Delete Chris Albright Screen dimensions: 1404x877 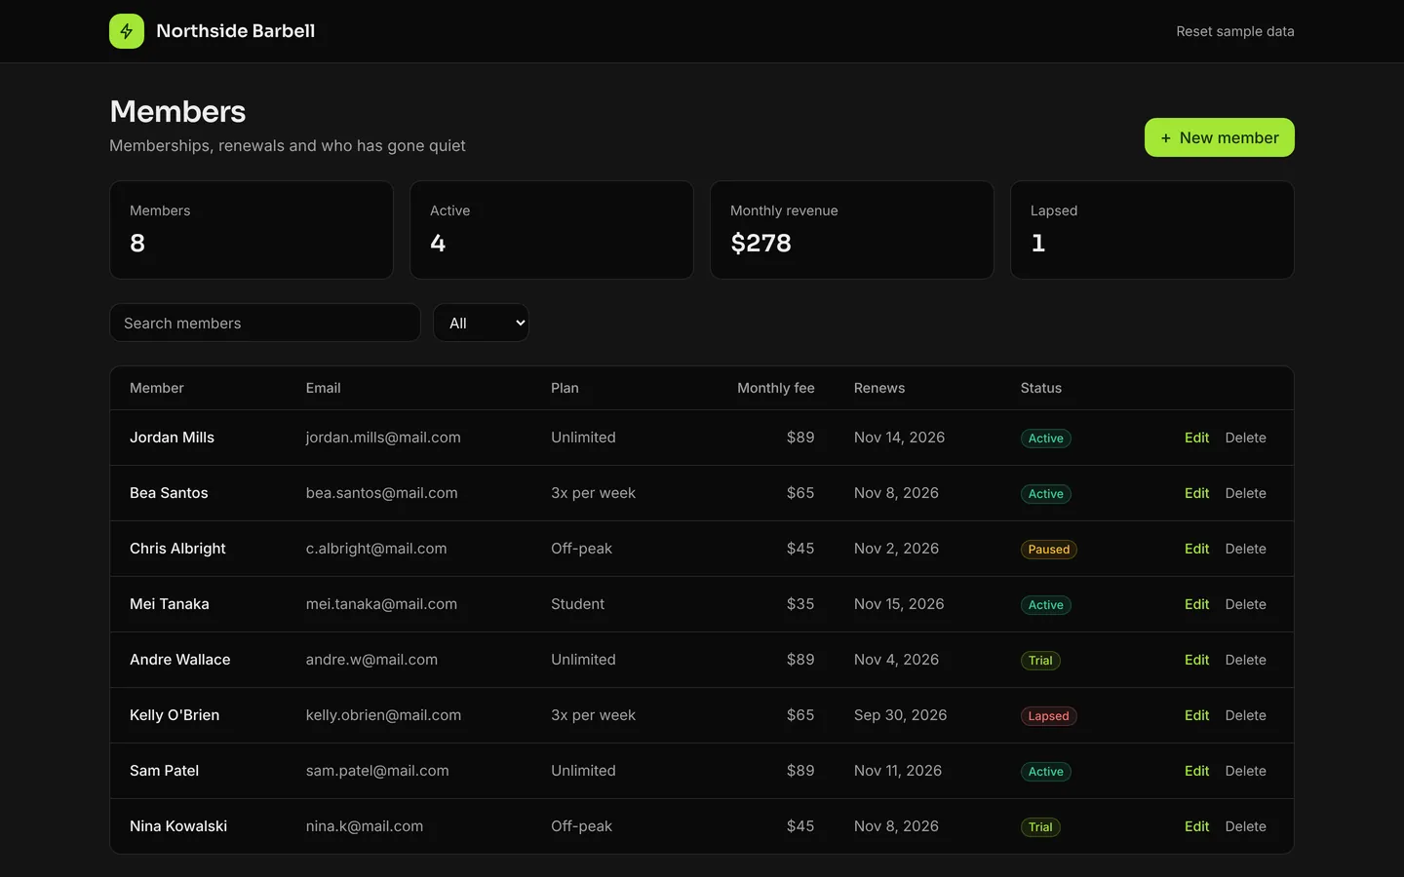tap(1245, 549)
